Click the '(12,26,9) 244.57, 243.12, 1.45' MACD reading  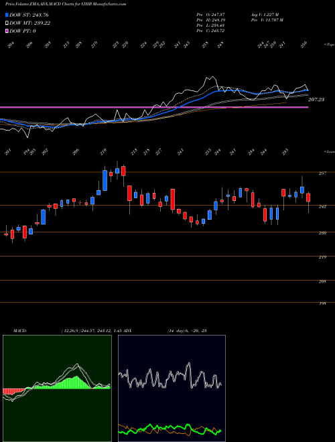coord(91,331)
